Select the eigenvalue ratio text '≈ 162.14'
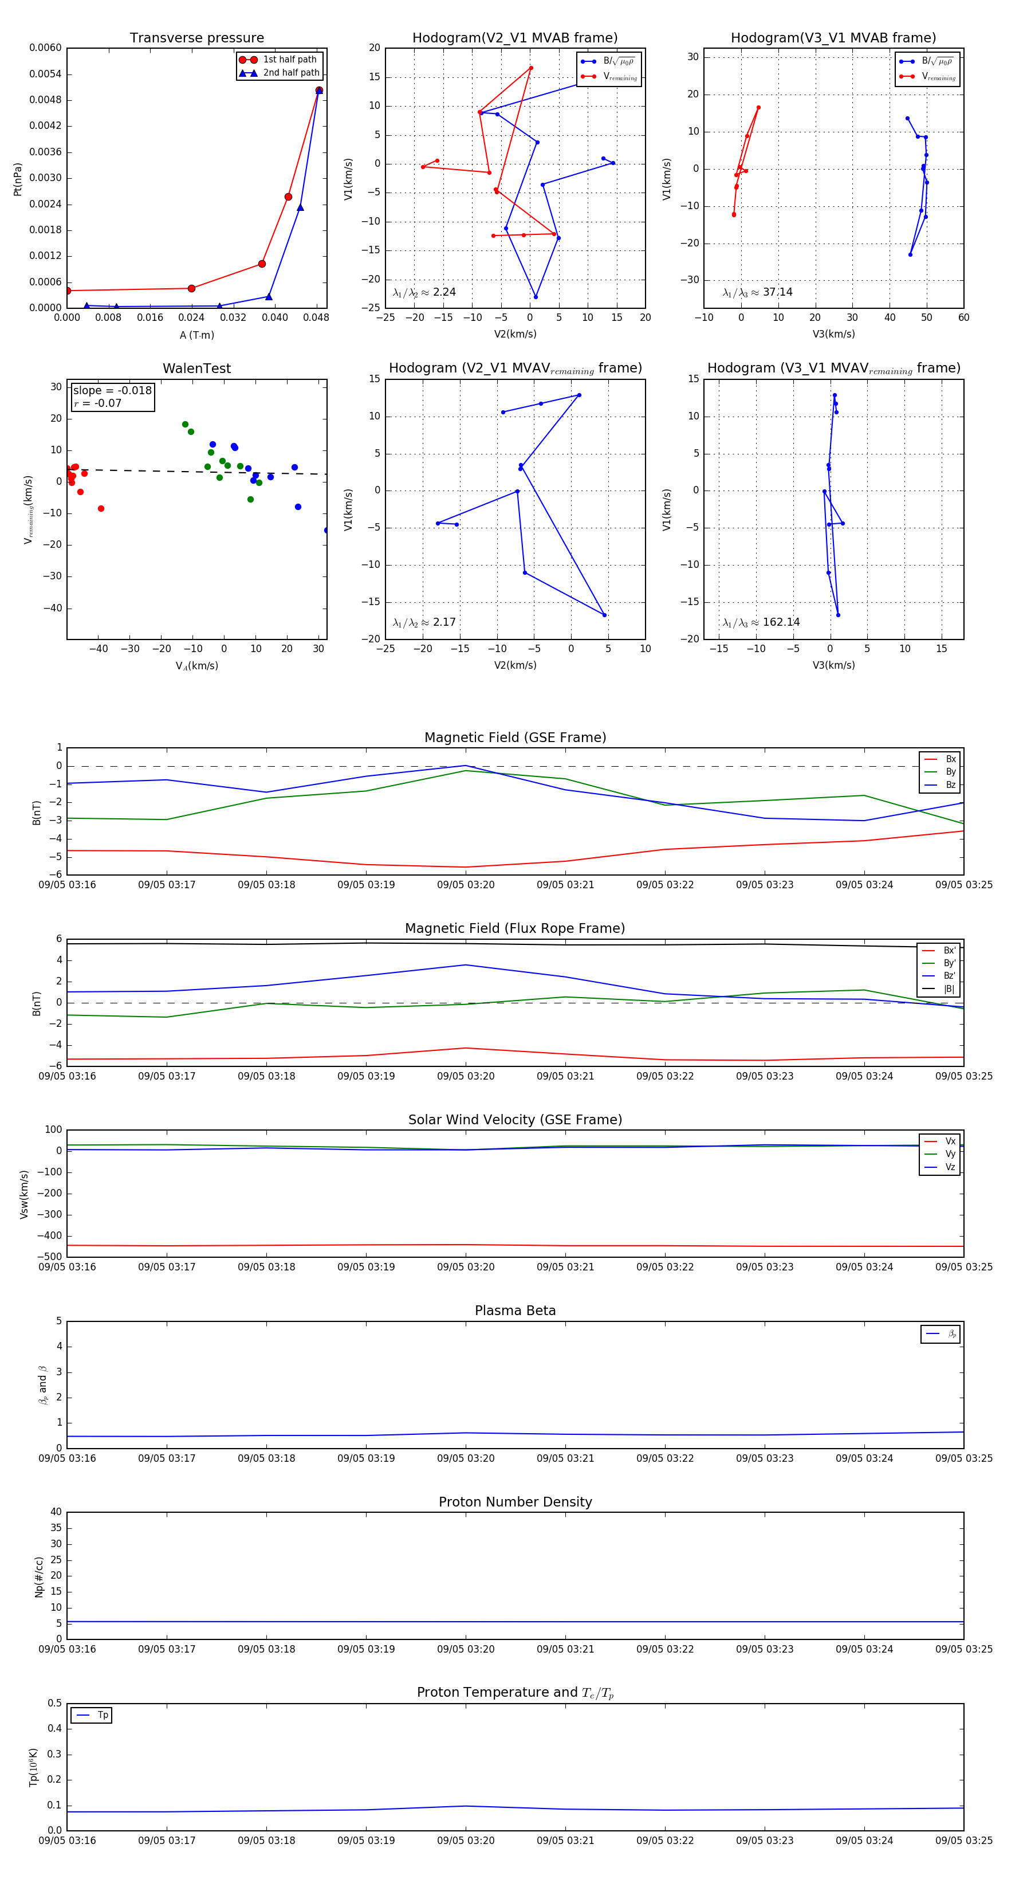 tap(775, 622)
